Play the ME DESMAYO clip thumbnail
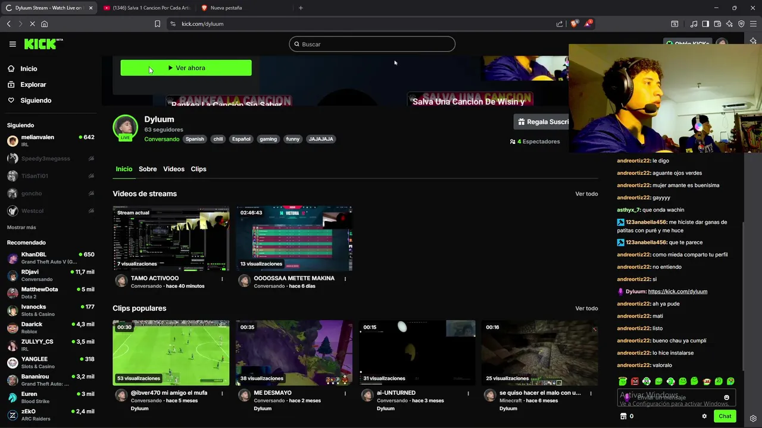The height and width of the screenshot is (428, 762). (x=293, y=353)
